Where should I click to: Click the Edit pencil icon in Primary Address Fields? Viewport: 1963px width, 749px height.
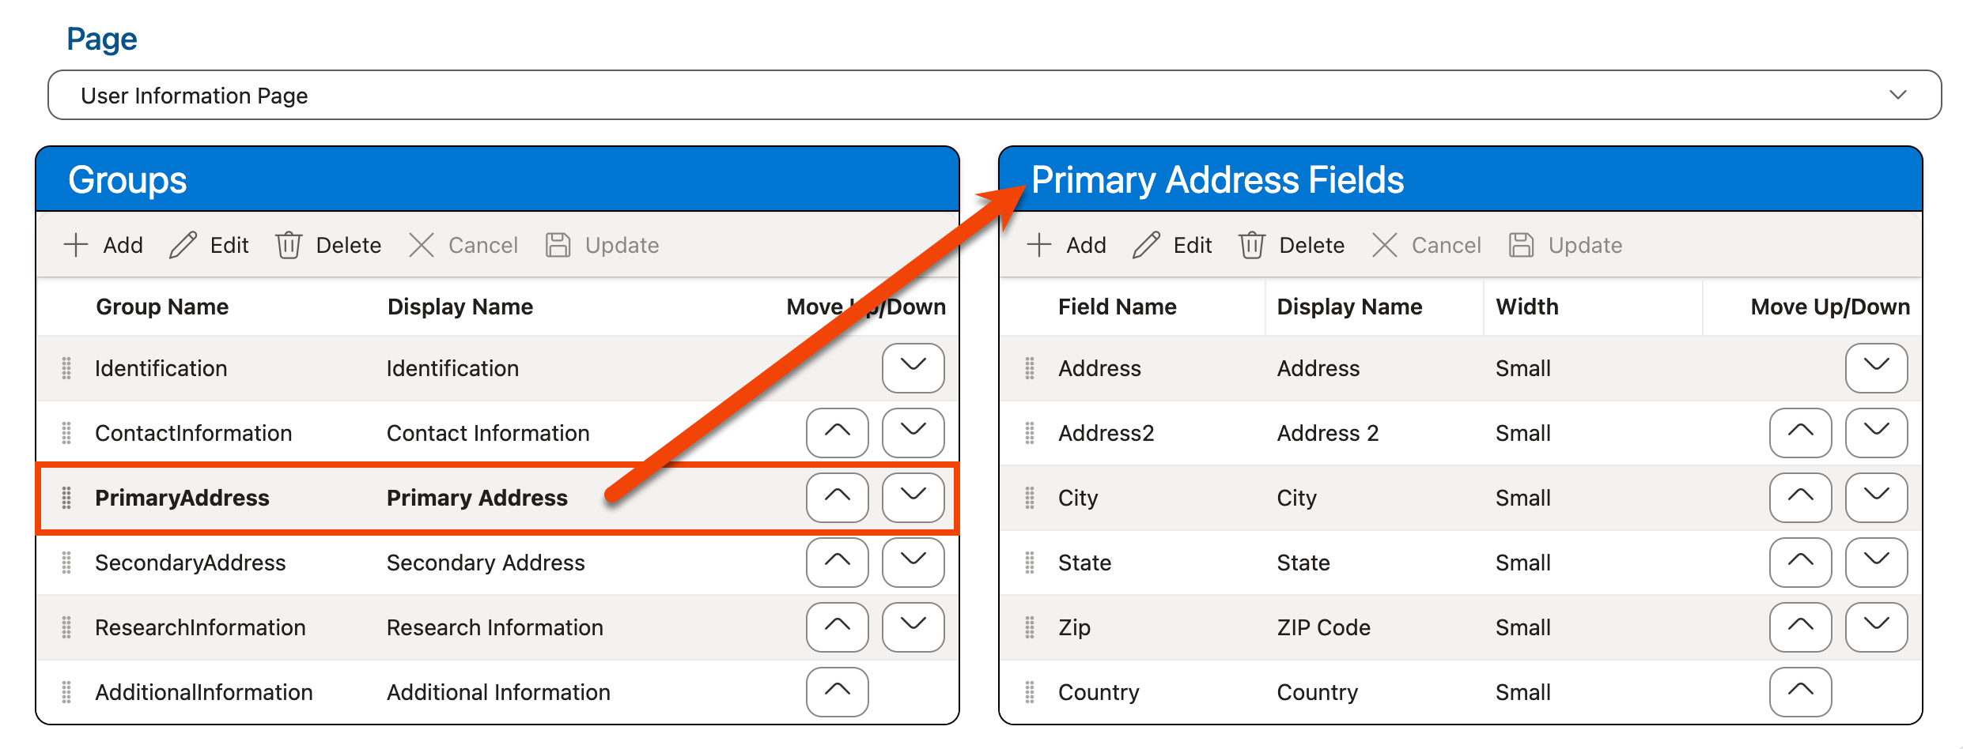click(x=1146, y=245)
